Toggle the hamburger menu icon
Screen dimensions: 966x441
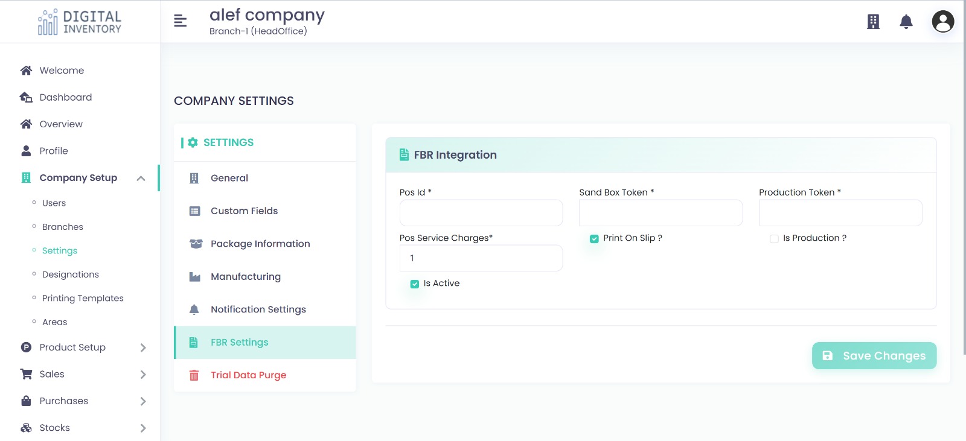click(x=180, y=21)
